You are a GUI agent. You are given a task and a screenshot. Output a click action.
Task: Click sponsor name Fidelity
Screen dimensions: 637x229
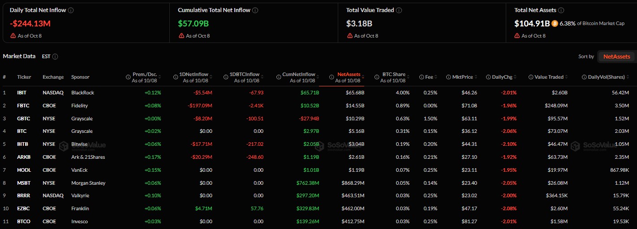coord(79,106)
